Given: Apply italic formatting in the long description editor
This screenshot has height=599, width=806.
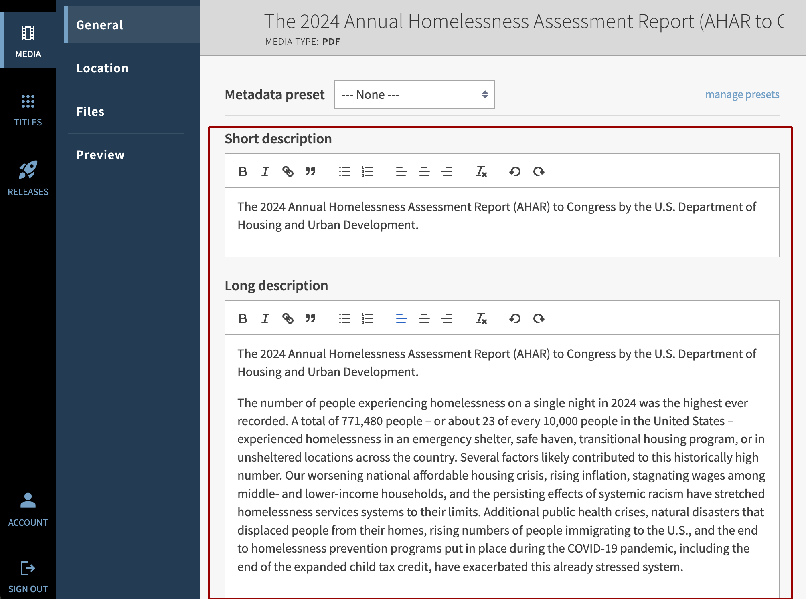Looking at the screenshot, I should pos(265,318).
